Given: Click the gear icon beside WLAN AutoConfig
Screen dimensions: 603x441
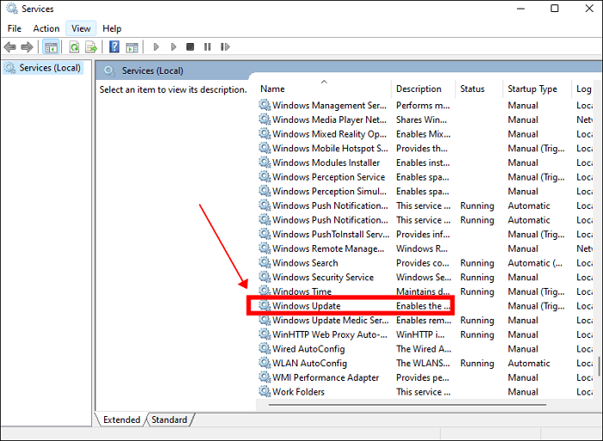Looking at the screenshot, I should tap(264, 363).
